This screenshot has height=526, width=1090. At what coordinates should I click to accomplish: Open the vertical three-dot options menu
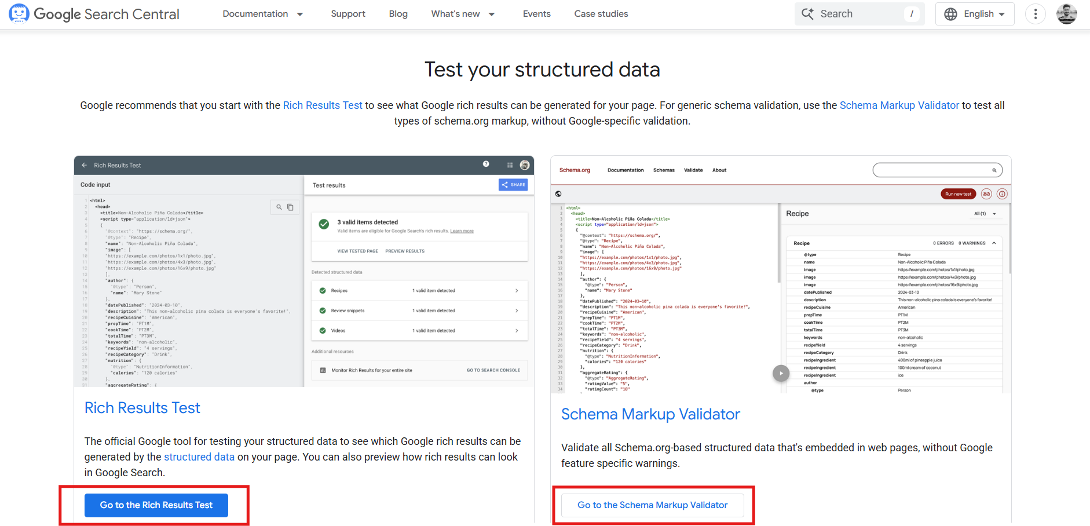[x=1035, y=14]
